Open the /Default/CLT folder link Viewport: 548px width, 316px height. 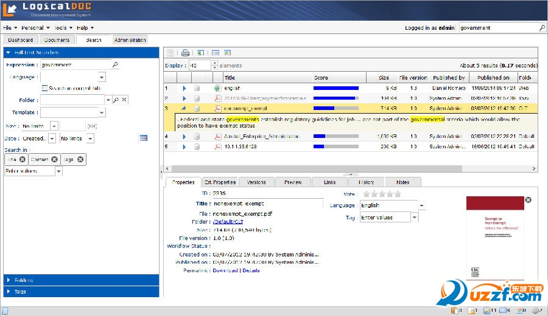coord(228,222)
